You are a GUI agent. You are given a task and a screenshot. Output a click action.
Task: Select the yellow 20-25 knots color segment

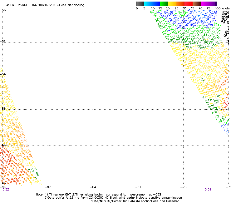pyautogui.click(x=172, y=4)
